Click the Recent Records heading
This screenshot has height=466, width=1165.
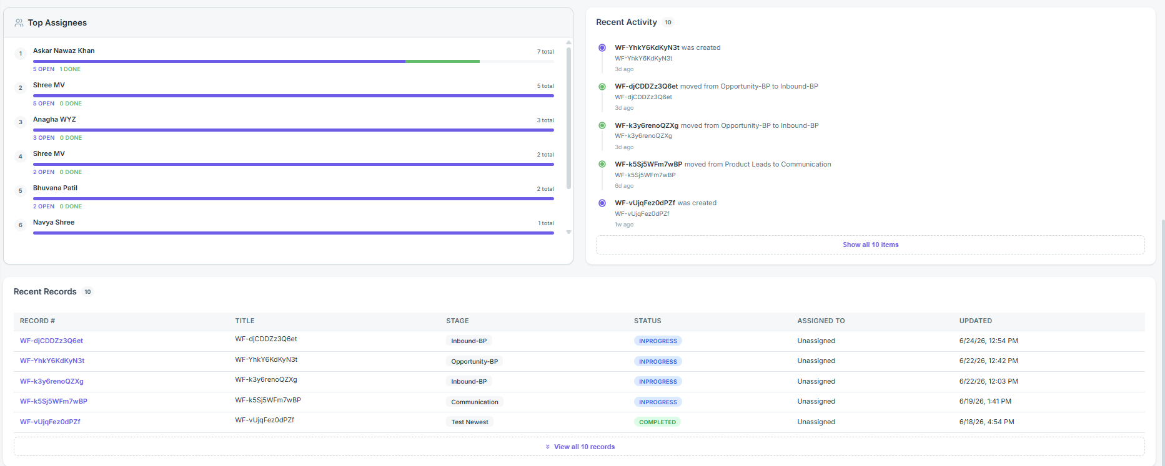[45, 291]
